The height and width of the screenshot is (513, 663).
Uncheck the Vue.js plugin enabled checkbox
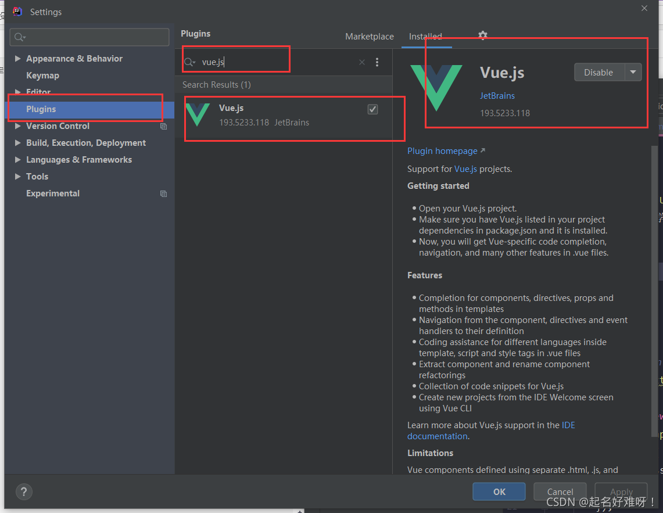pos(372,110)
